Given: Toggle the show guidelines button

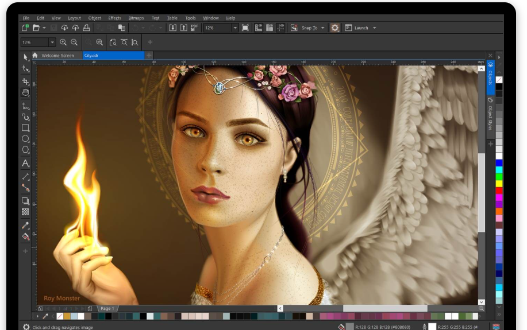Looking at the screenshot, I should [x=280, y=28].
